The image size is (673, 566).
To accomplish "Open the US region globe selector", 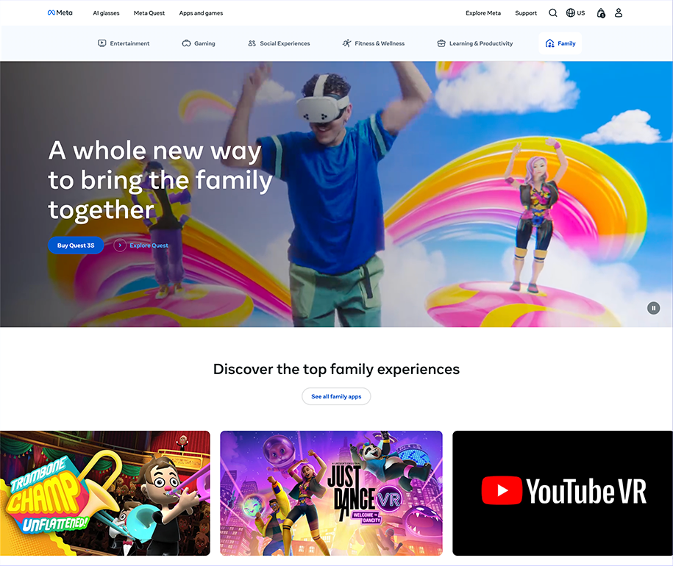I will (x=575, y=13).
